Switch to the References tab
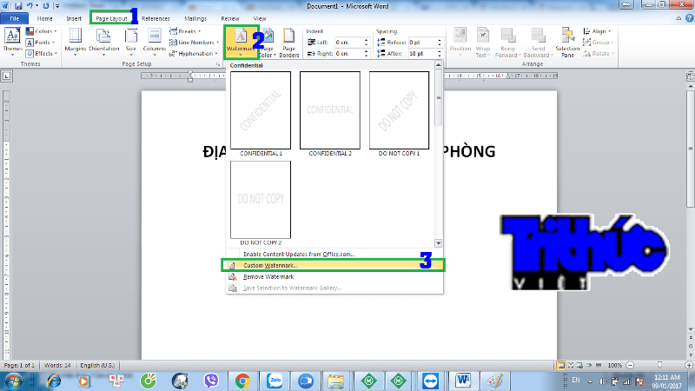 tap(156, 18)
